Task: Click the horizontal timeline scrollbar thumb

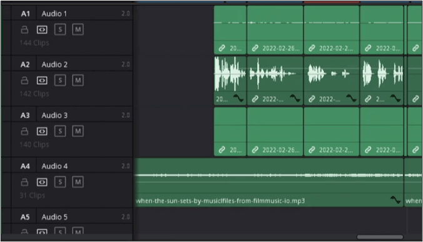Action: (380, 237)
